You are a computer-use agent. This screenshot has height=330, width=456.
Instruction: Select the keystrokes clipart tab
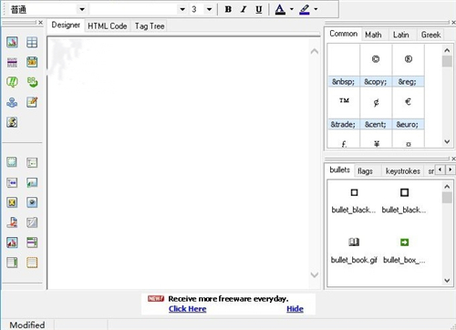click(403, 171)
